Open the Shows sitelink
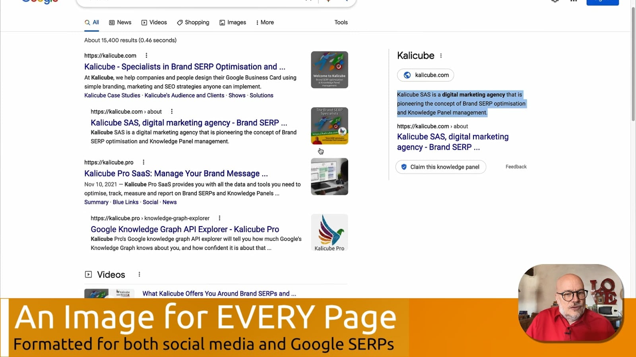The image size is (636, 357). (237, 96)
